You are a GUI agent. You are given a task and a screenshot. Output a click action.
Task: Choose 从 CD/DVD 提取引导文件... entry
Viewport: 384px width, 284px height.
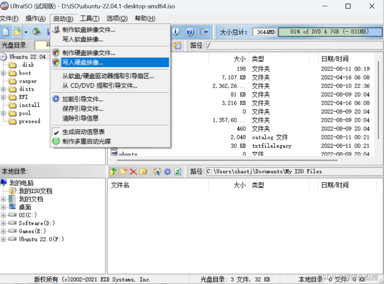110,86
